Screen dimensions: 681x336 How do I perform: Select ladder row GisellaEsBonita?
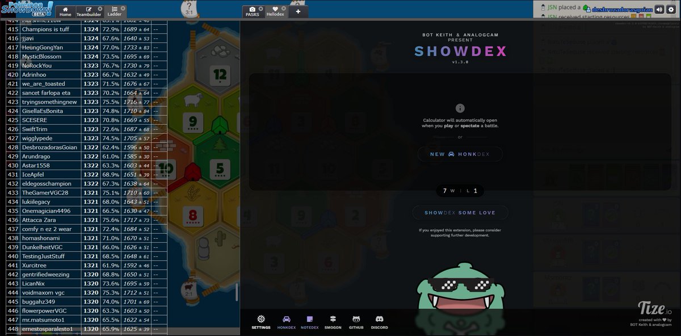click(87, 111)
